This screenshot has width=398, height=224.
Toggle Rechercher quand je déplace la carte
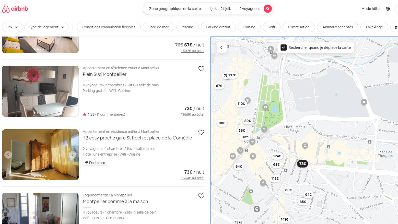pos(284,48)
